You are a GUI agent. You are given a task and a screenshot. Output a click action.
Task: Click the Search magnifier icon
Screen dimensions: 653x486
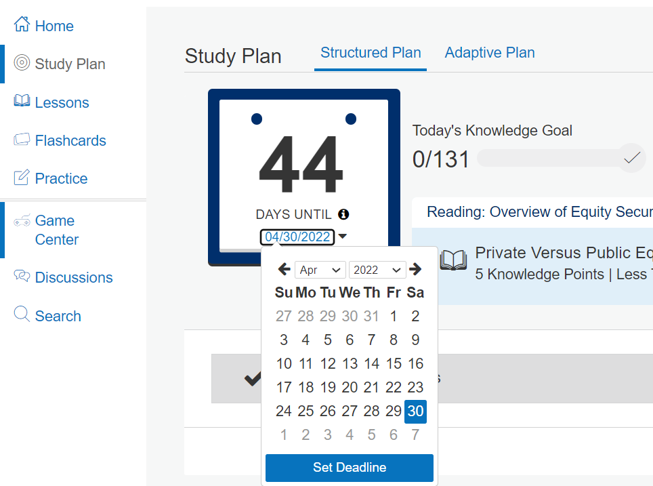pyautogui.click(x=22, y=314)
